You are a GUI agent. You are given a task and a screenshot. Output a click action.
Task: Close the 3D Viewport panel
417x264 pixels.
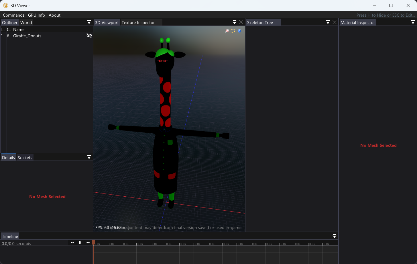click(x=241, y=22)
